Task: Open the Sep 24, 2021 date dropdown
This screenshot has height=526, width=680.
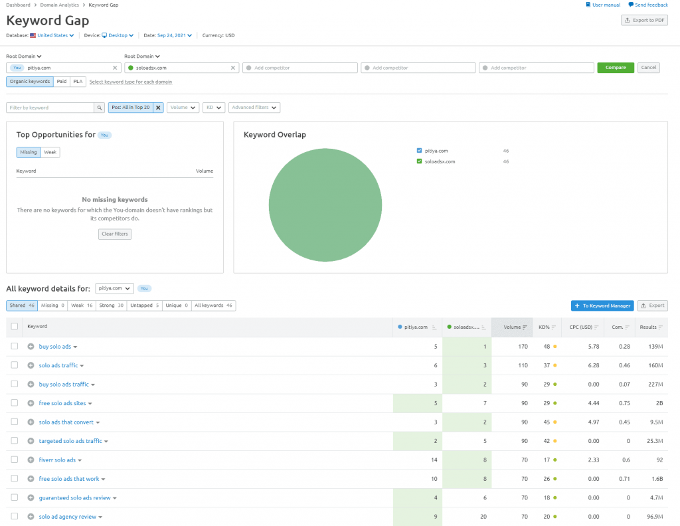Action: click(x=175, y=36)
